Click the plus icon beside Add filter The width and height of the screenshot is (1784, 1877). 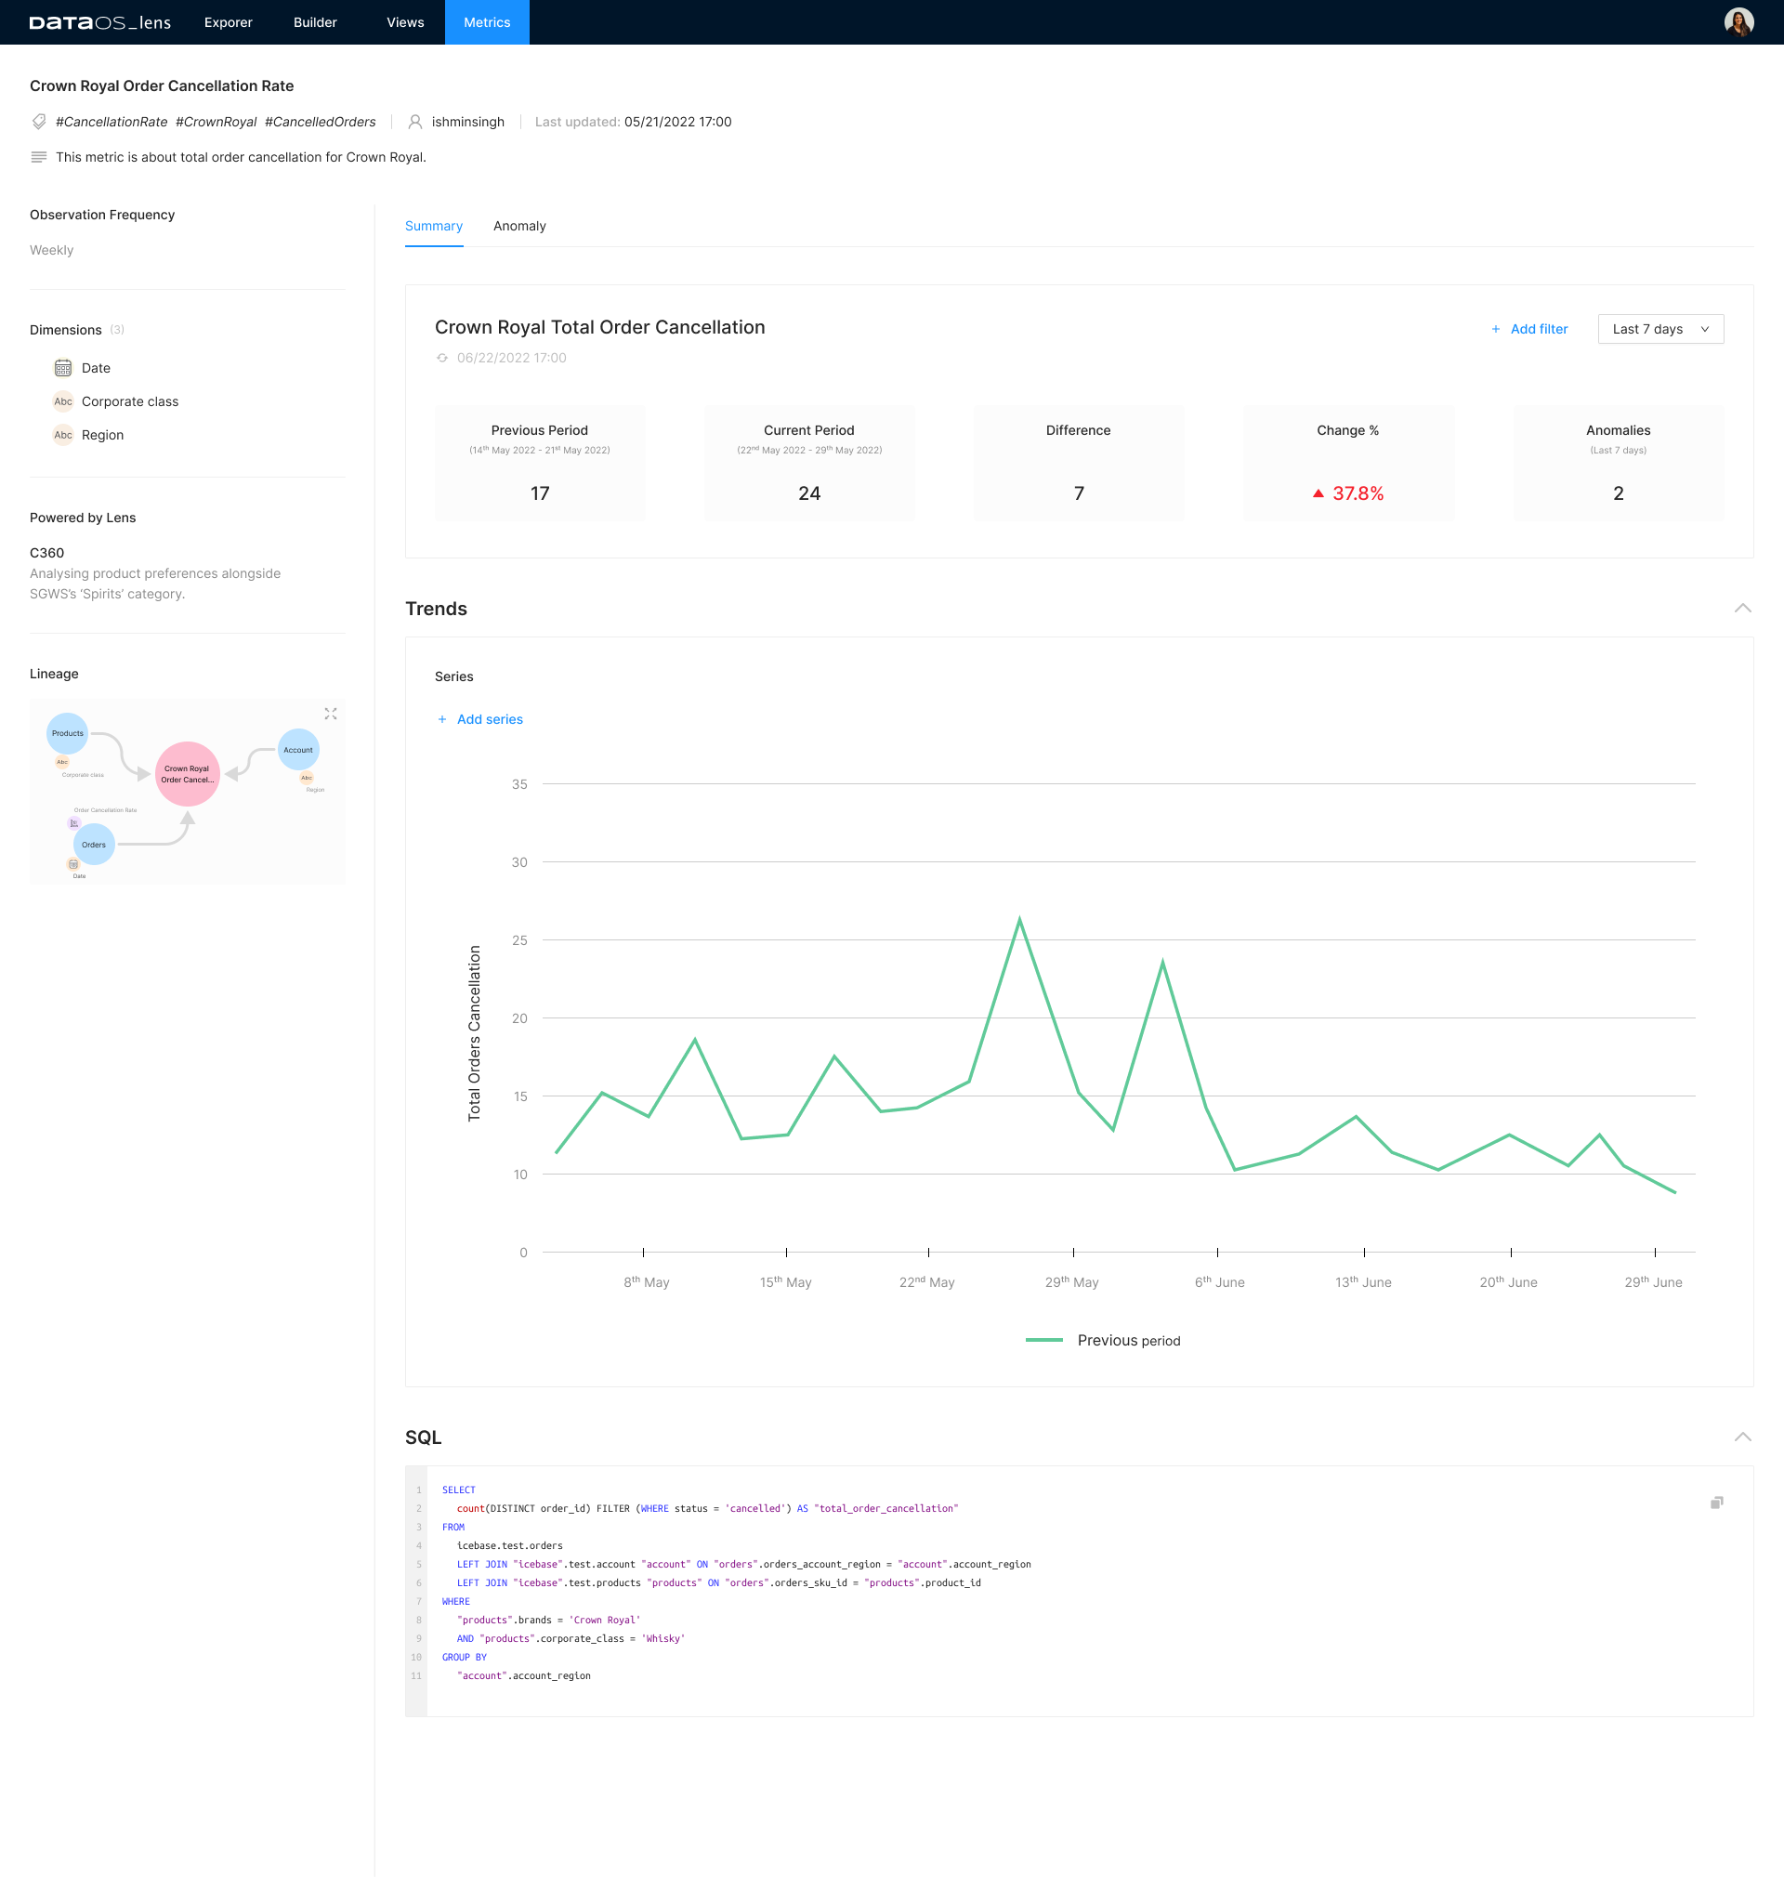(x=1495, y=329)
